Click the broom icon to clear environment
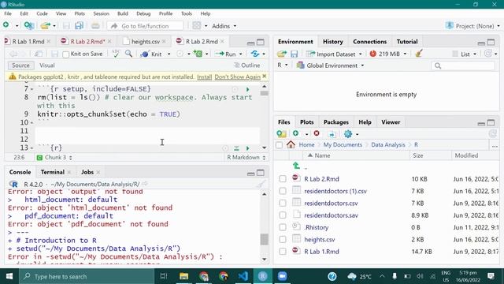 tap(418, 54)
